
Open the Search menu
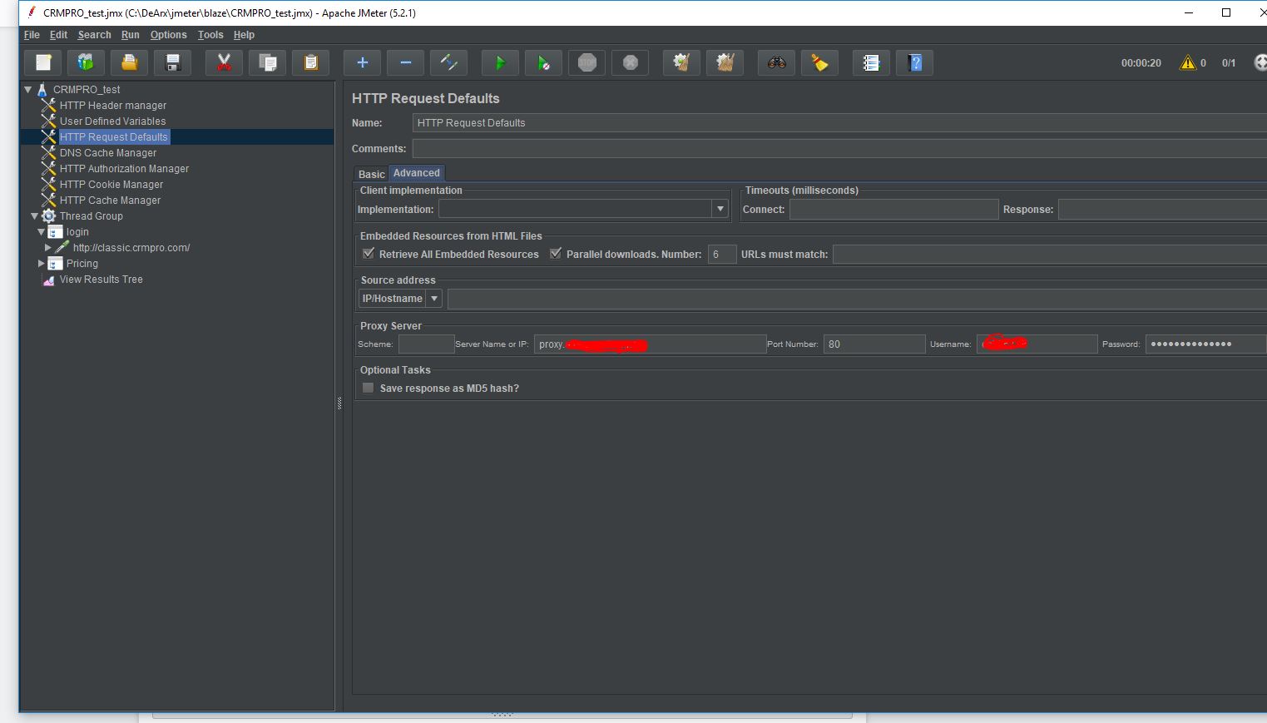point(94,35)
